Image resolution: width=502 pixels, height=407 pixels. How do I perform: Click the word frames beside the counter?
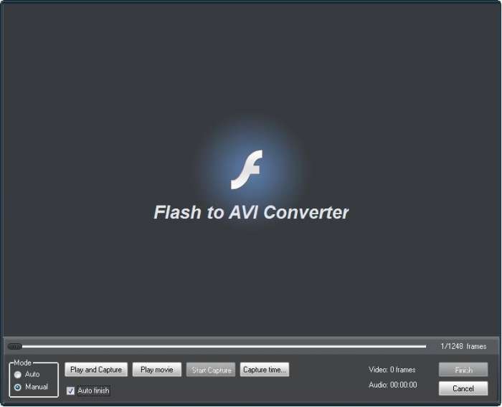[476, 346]
